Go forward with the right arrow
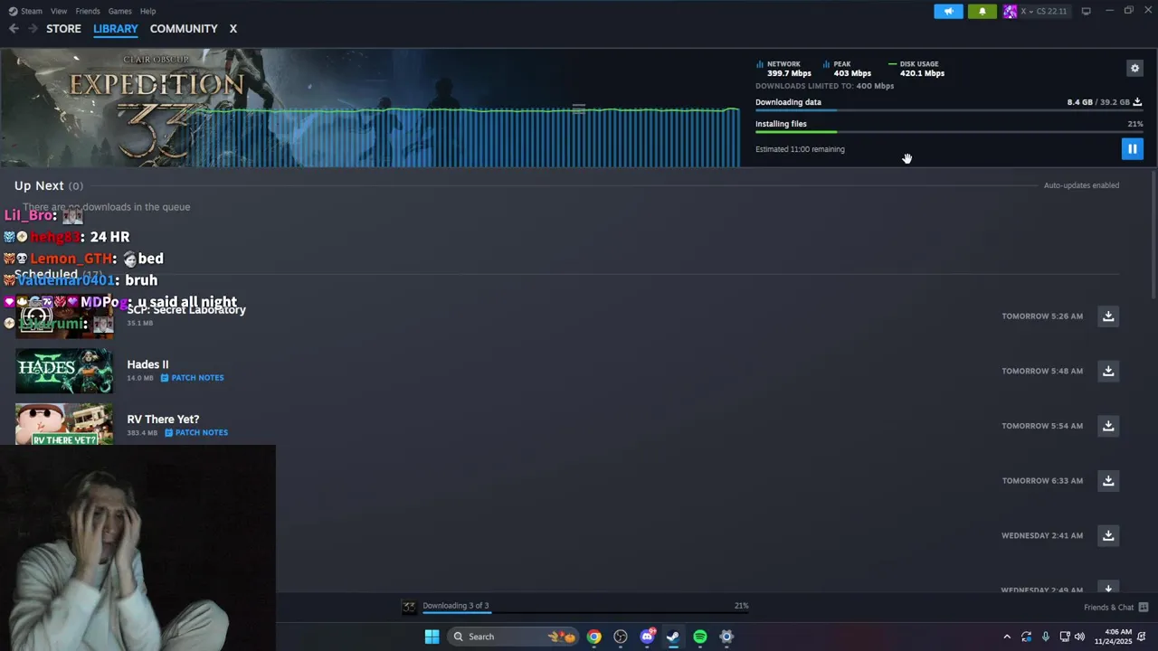The height and width of the screenshot is (651, 1158). coord(33,29)
